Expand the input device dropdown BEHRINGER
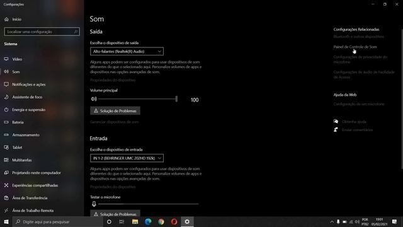403x227 pixels. (x=127, y=158)
